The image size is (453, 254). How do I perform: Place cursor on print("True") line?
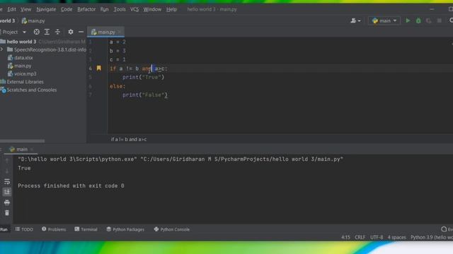[x=143, y=77]
